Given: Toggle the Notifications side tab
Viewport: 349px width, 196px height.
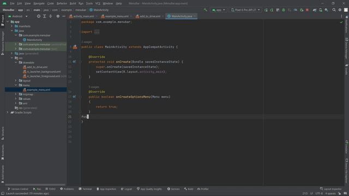Looking at the screenshot, I should pyautogui.click(x=347, y=24).
